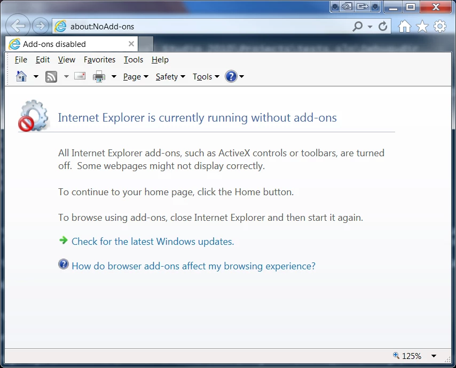The image size is (456, 368).
Task: Open the Favorites menu
Action: point(99,60)
